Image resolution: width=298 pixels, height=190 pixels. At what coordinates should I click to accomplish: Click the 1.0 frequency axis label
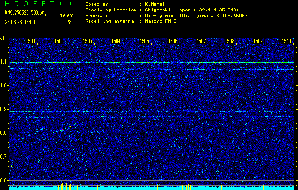coord(3,85)
